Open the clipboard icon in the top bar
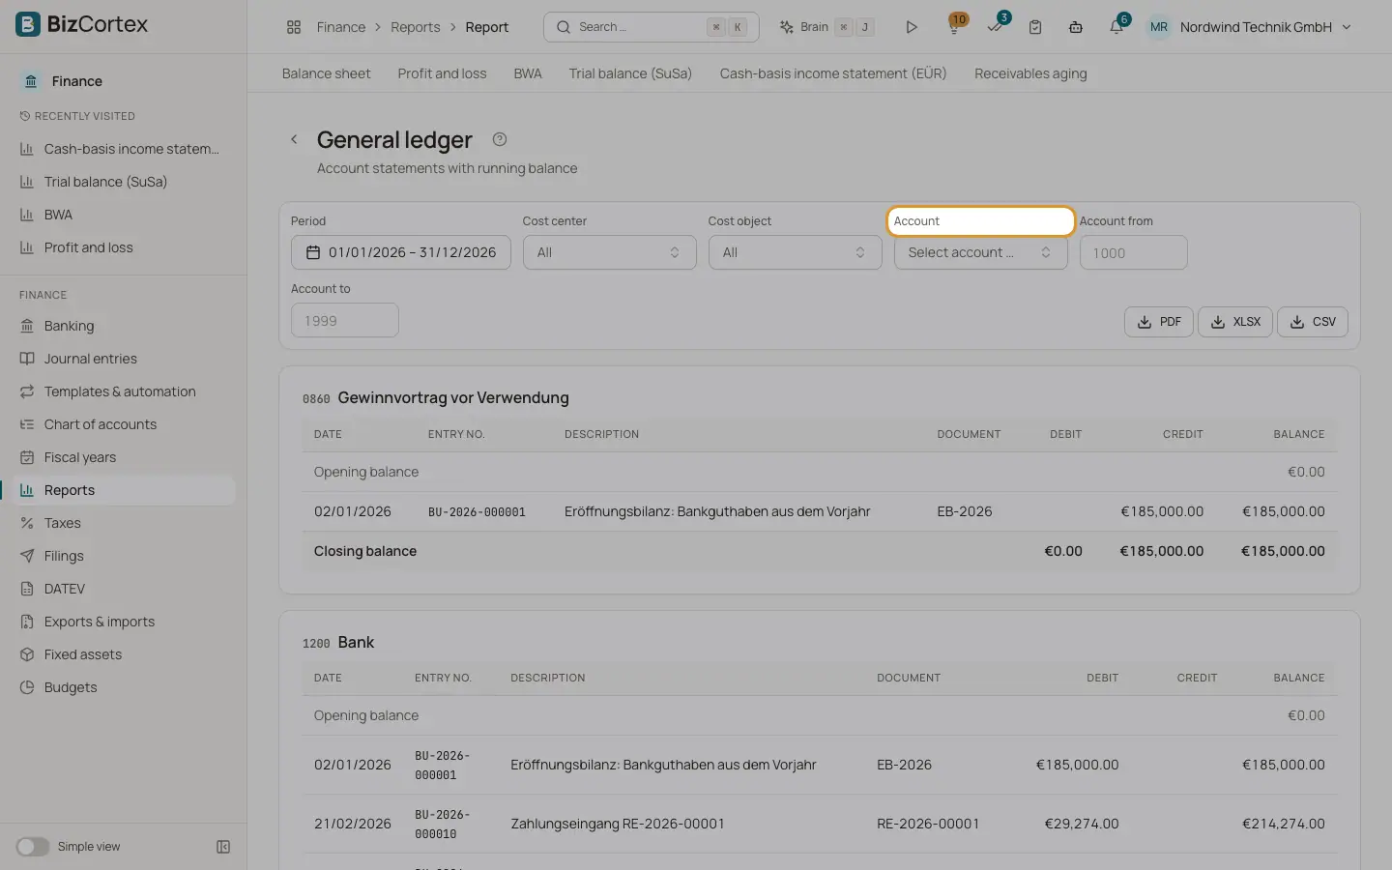Image resolution: width=1392 pixels, height=870 pixels. 1035,27
